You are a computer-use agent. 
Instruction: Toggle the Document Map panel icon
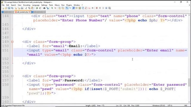(80, 8)
